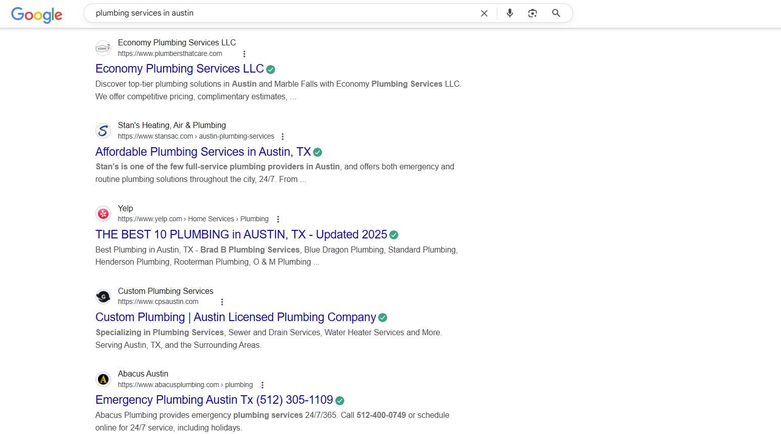This screenshot has height=434, width=781.
Task: Click verified badge beside Emergency Plumbing title
Action: [x=340, y=401]
